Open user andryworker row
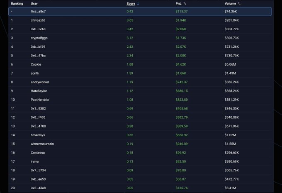Image resolution: width=282 pixels, height=193 pixels. 140,82
